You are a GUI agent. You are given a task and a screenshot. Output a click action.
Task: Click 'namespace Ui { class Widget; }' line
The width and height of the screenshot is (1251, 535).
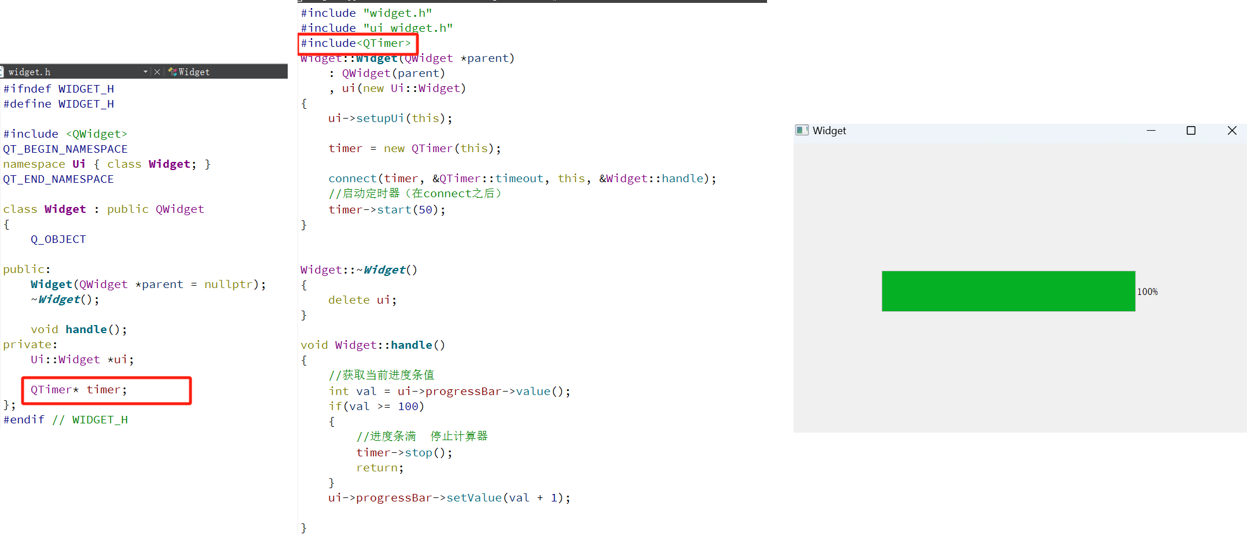[x=107, y=164]
